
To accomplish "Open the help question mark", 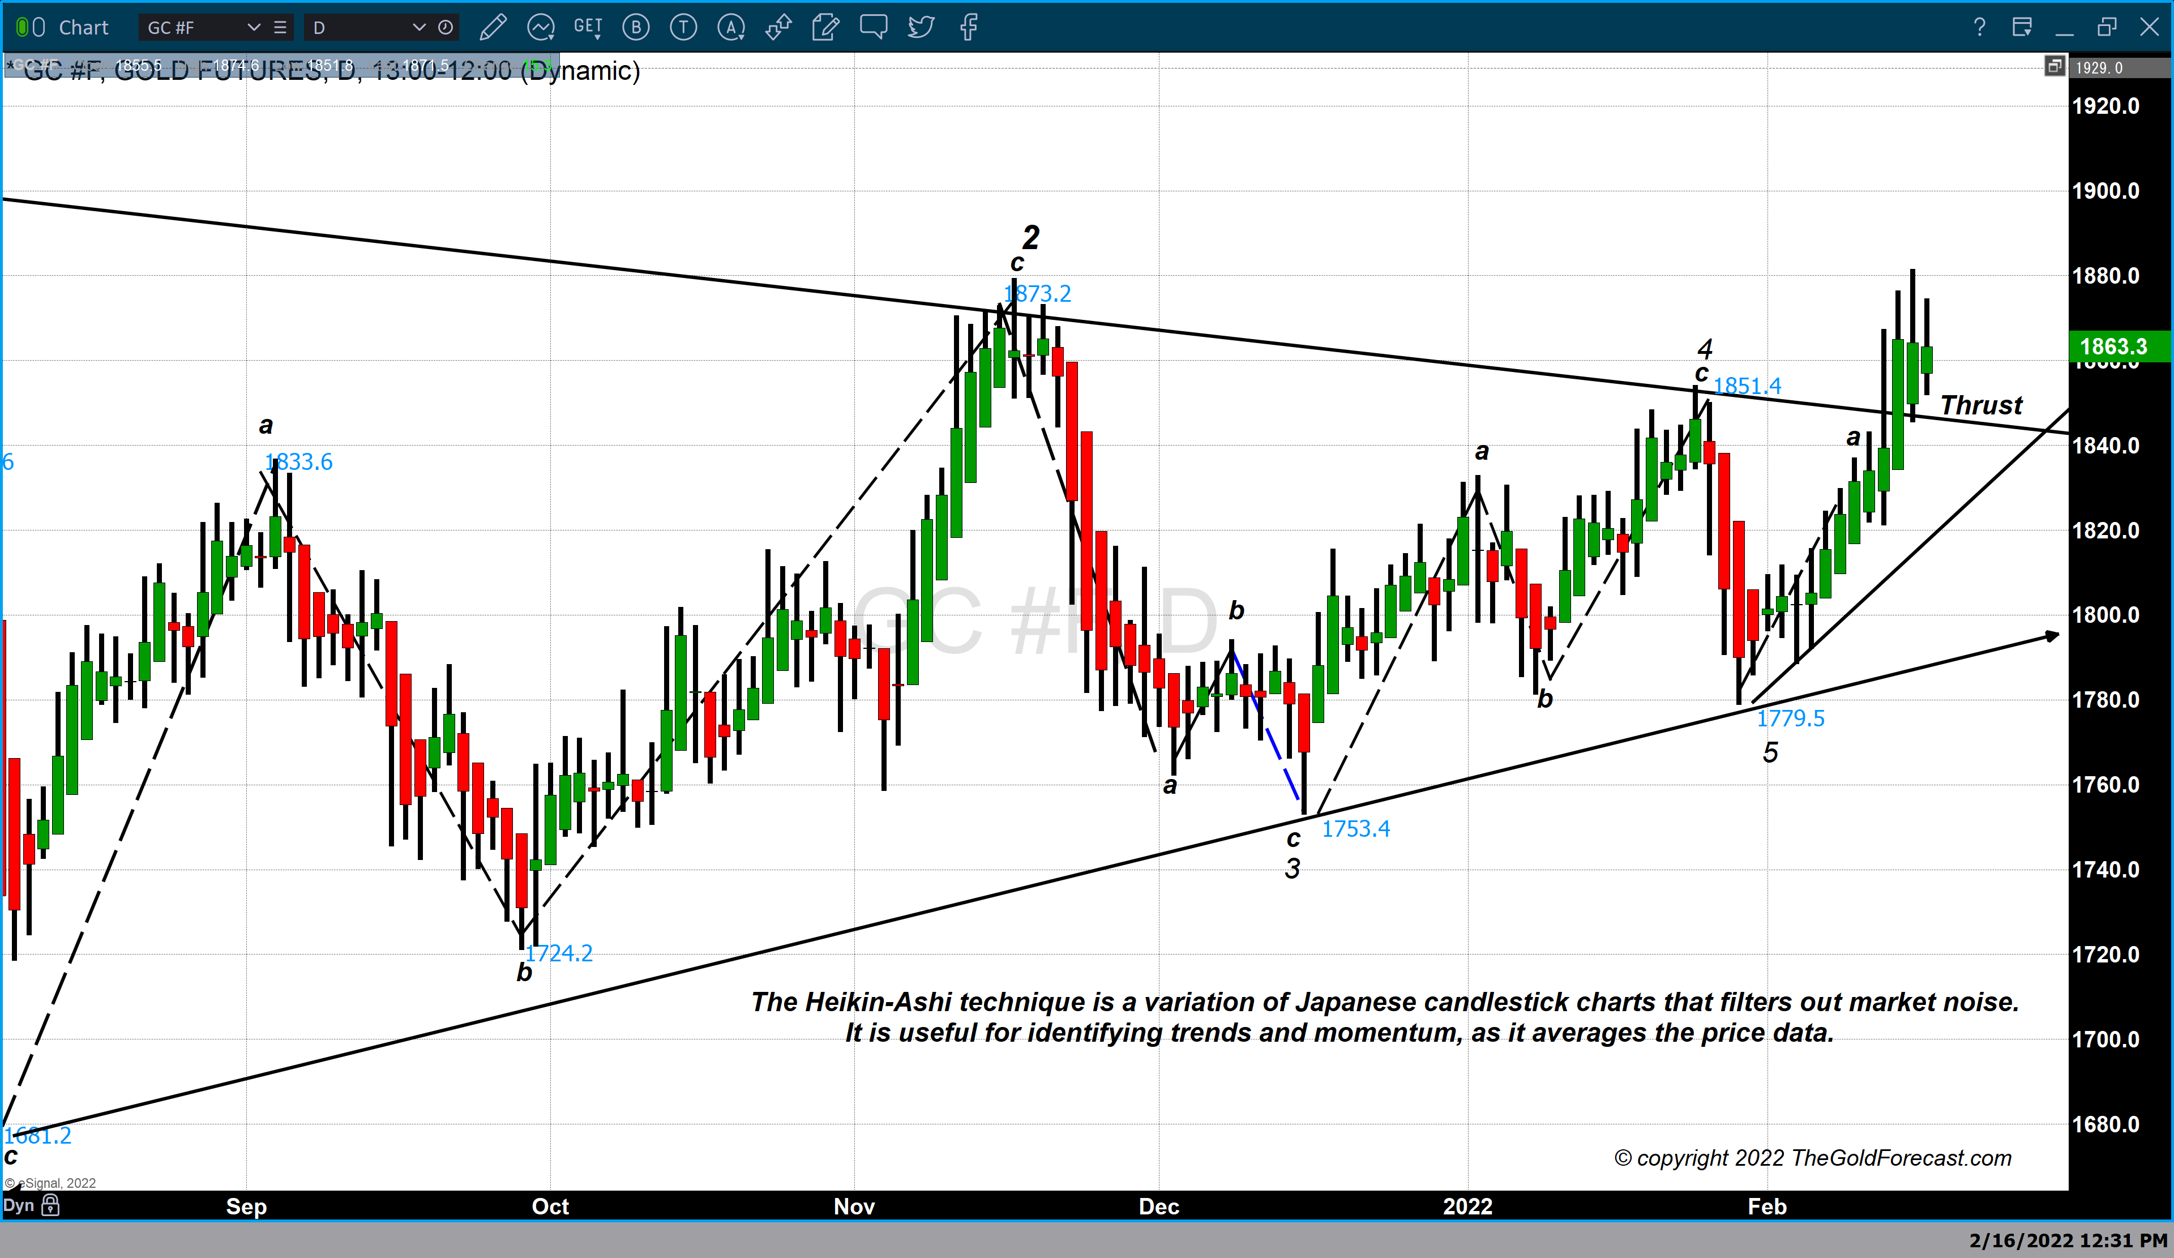I will 1980,28.
